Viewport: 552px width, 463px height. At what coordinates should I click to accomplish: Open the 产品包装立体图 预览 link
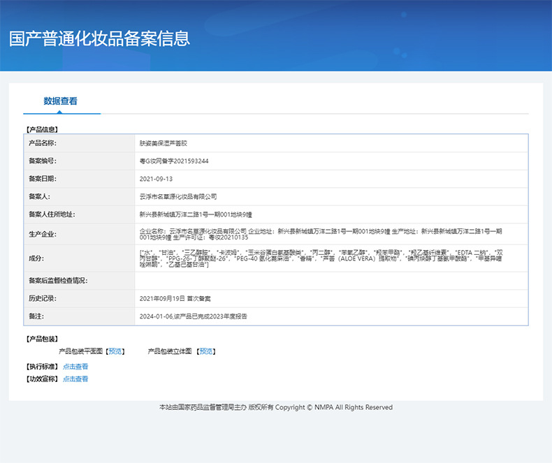pyautogui.click(x=206, y=351)
